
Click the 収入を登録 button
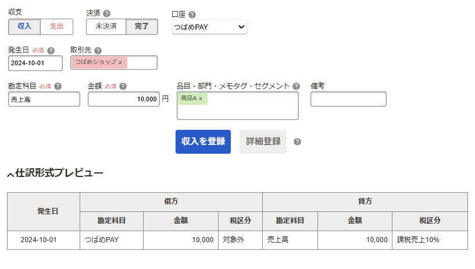pos(203,141)
